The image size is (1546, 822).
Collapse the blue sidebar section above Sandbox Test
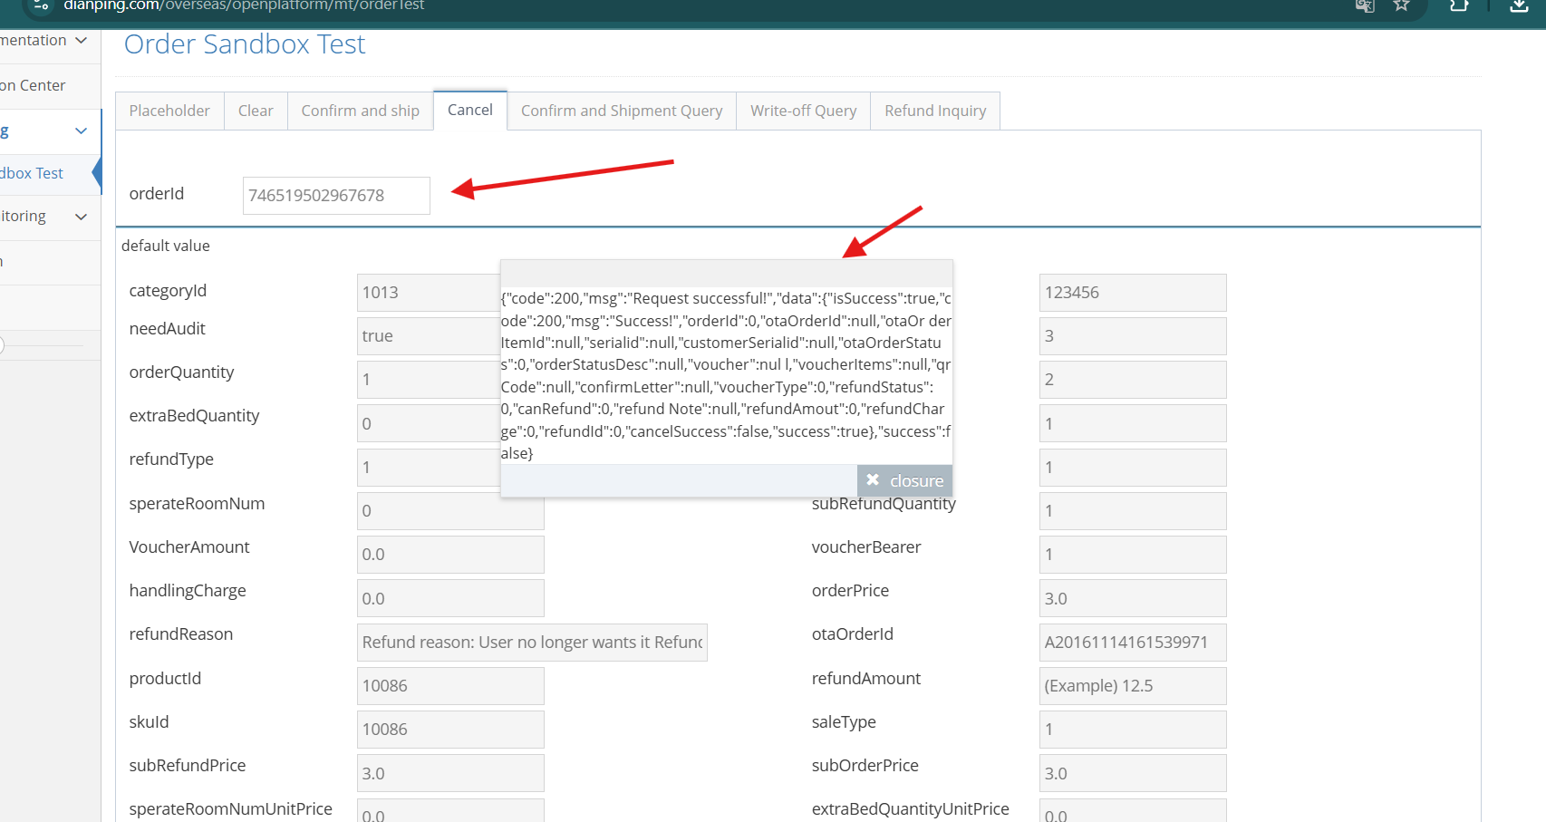81,131
